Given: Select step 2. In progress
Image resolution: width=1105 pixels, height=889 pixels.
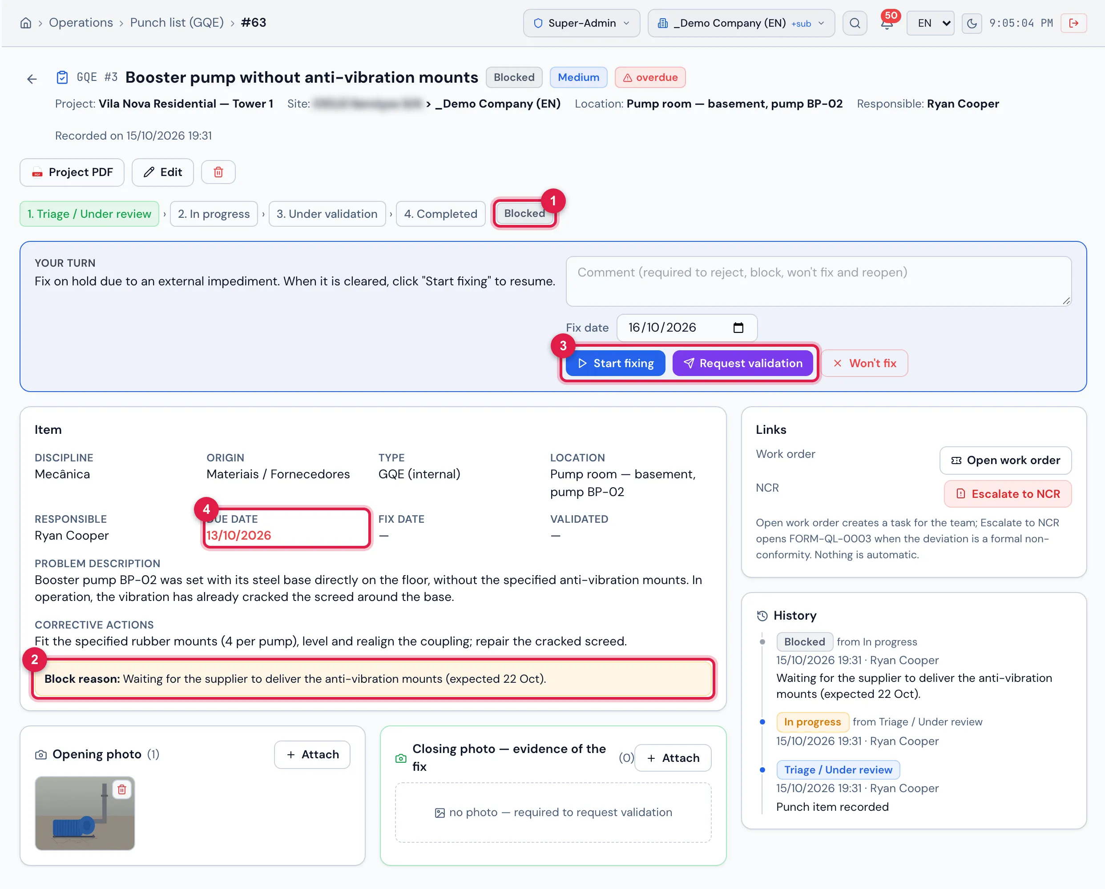Looking at the screenshot, I should coord(214,213).
